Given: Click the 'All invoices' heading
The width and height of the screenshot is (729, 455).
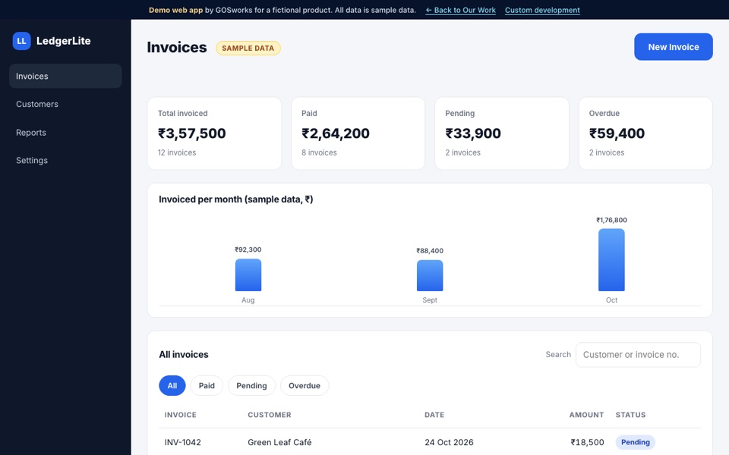Looking at the screenshot, I should [184, 355].
